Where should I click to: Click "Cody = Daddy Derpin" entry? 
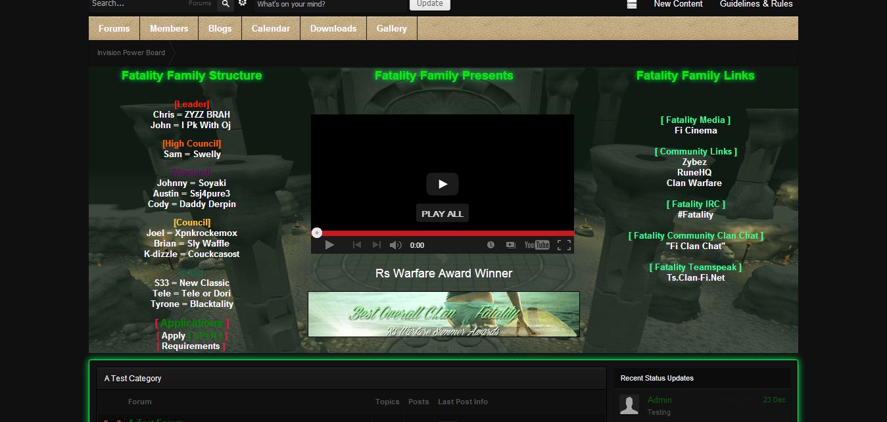coord(191,204)
